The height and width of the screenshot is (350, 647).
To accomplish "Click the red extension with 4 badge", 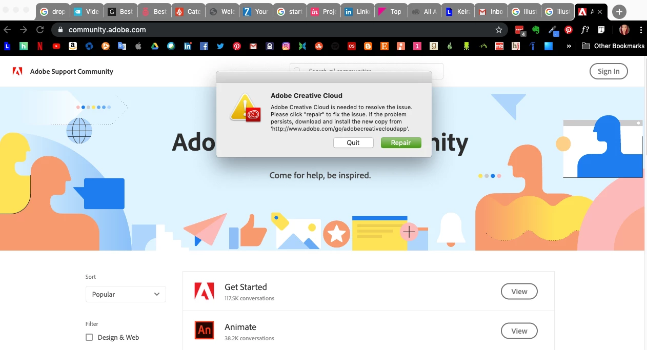I will tap(520, 30).
